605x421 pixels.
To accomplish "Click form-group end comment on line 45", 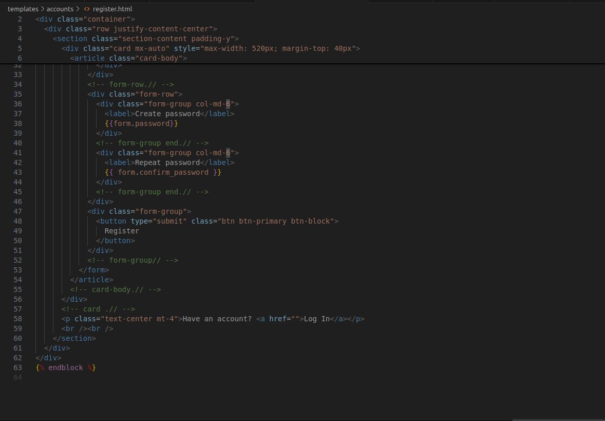I will point(153,192).
